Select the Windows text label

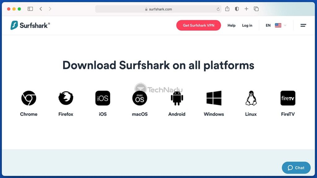coord(214,114)
